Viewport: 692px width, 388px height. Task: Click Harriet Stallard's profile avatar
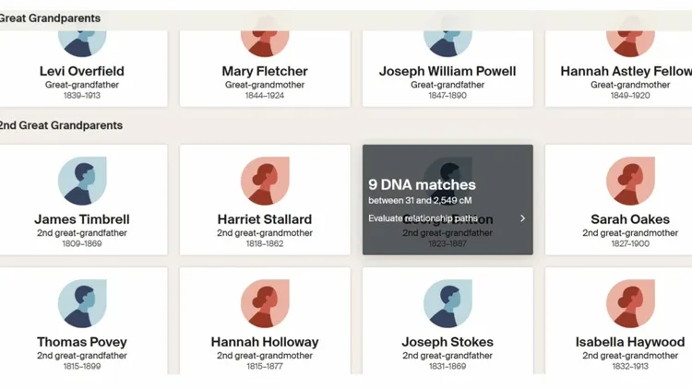[x=265, y=182]
